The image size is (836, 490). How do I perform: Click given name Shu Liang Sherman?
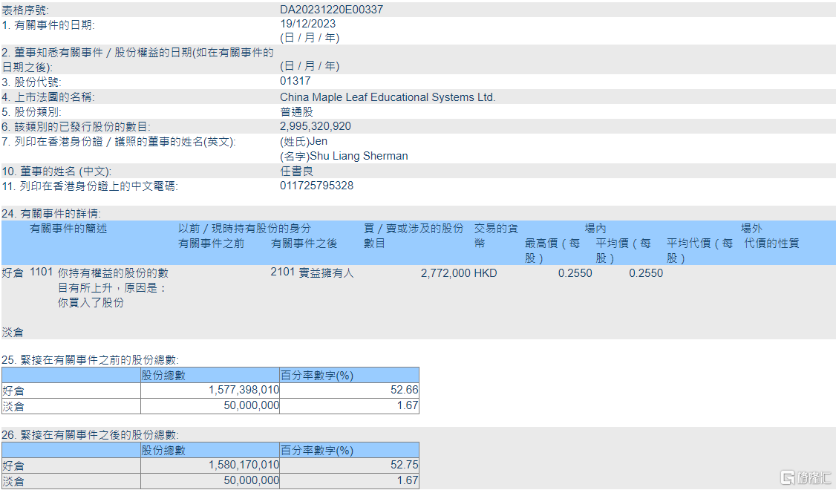coord(359,156)
